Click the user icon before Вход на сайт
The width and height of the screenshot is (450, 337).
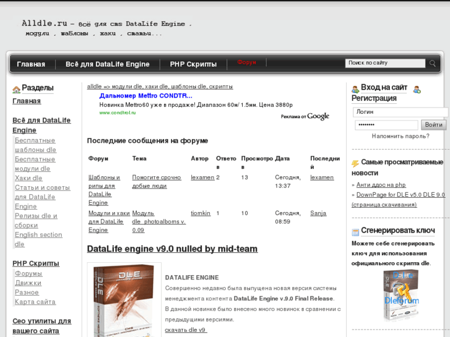coord(355,89)
